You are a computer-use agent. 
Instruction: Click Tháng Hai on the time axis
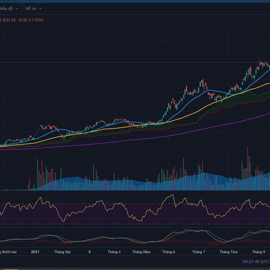click(x=62, y=252)
